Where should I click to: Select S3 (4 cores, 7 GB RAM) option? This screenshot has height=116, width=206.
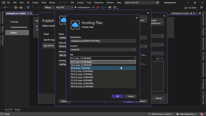pyautogui.click(x=103, y=68)
